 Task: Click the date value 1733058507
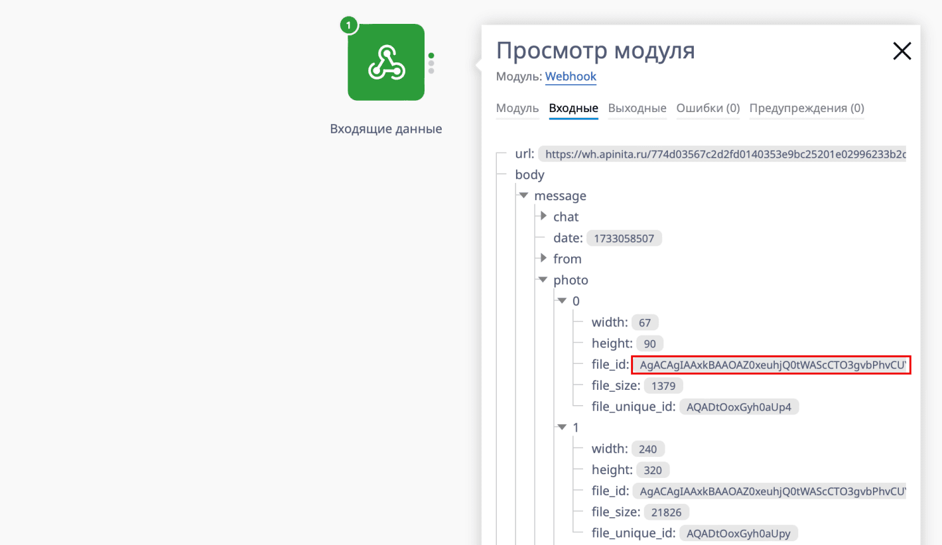coord(624,238)
